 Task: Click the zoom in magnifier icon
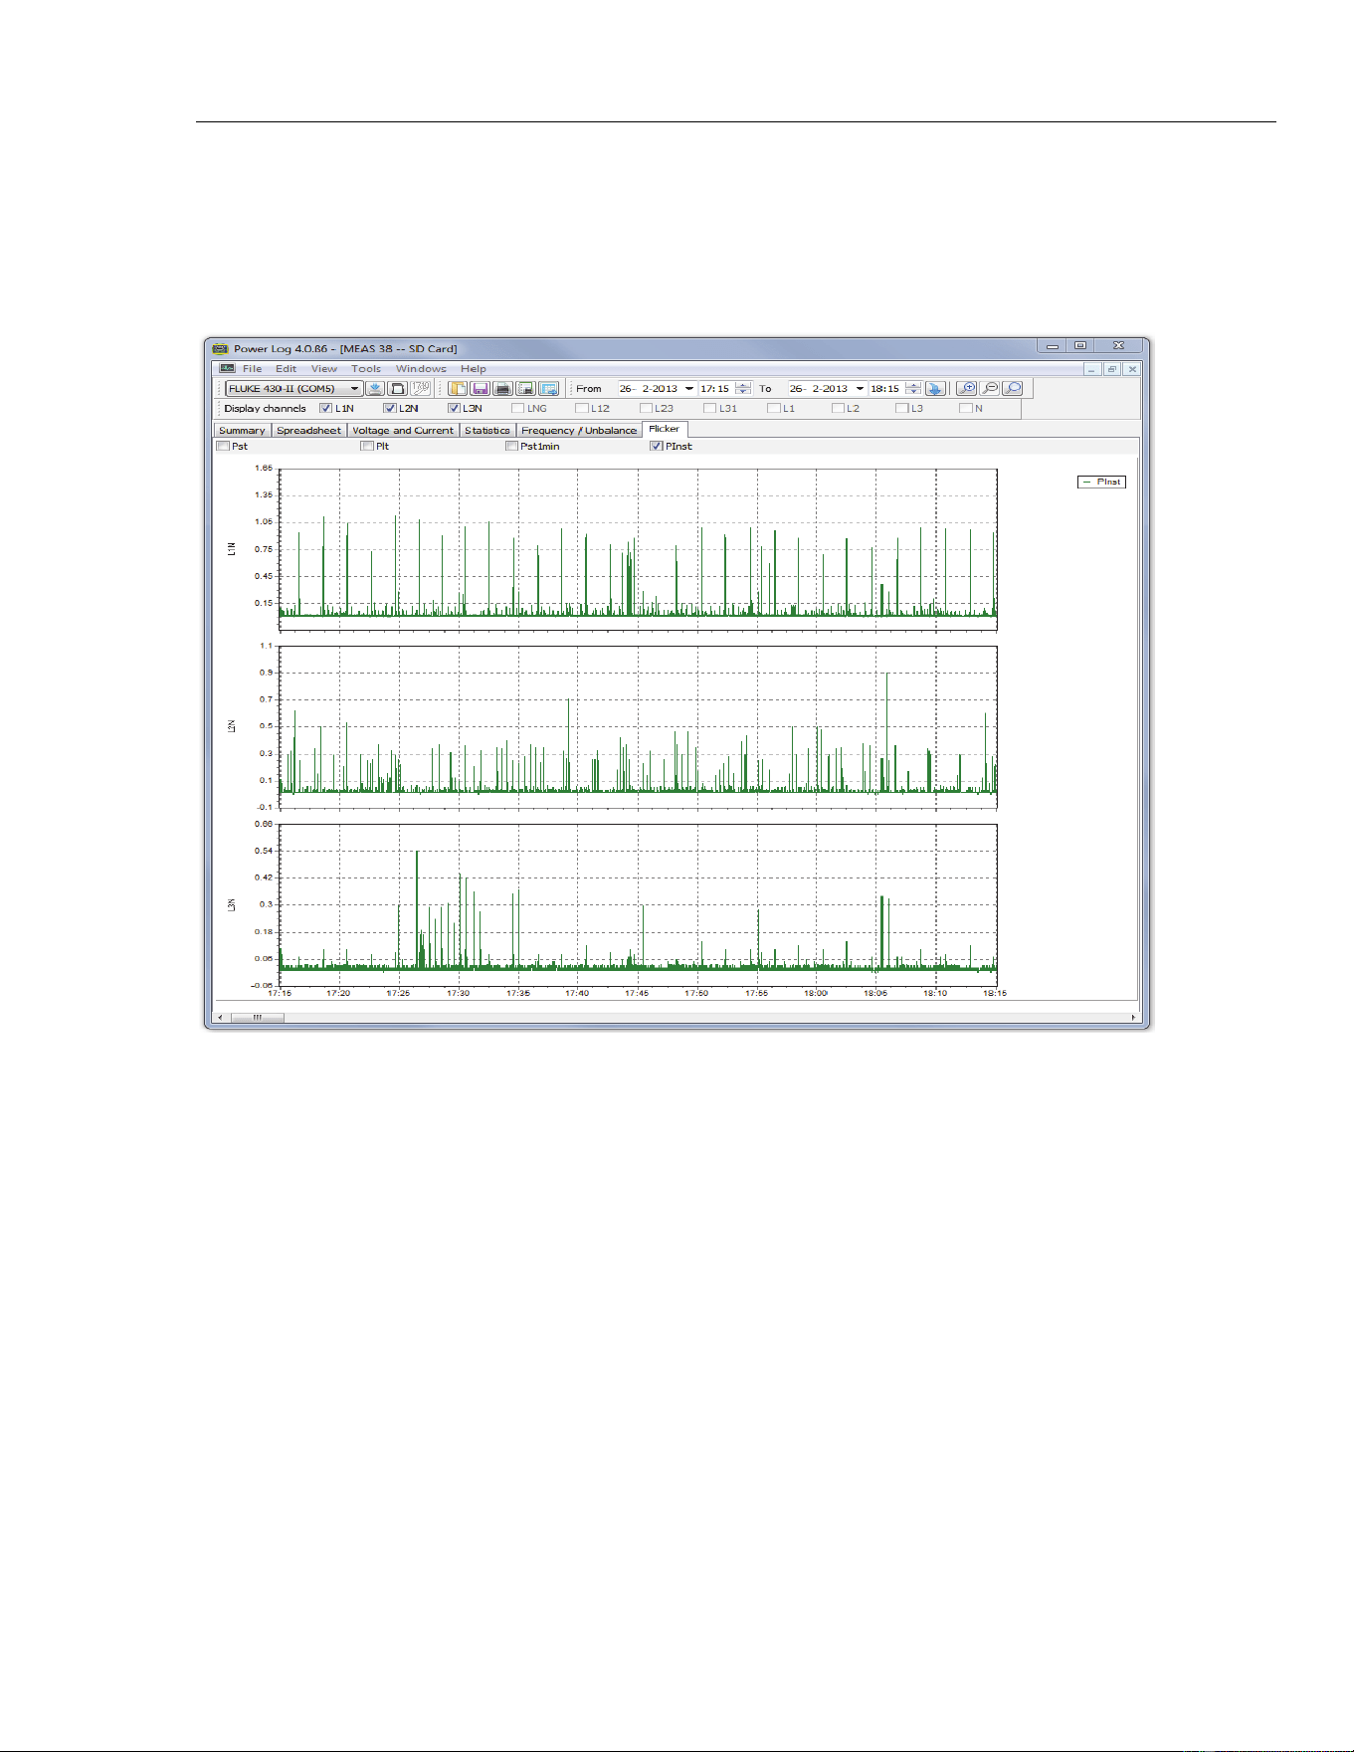pyautogui.click(x=966, y=389)
